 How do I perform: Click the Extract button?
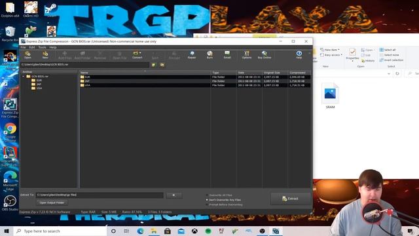coord(291,199)
